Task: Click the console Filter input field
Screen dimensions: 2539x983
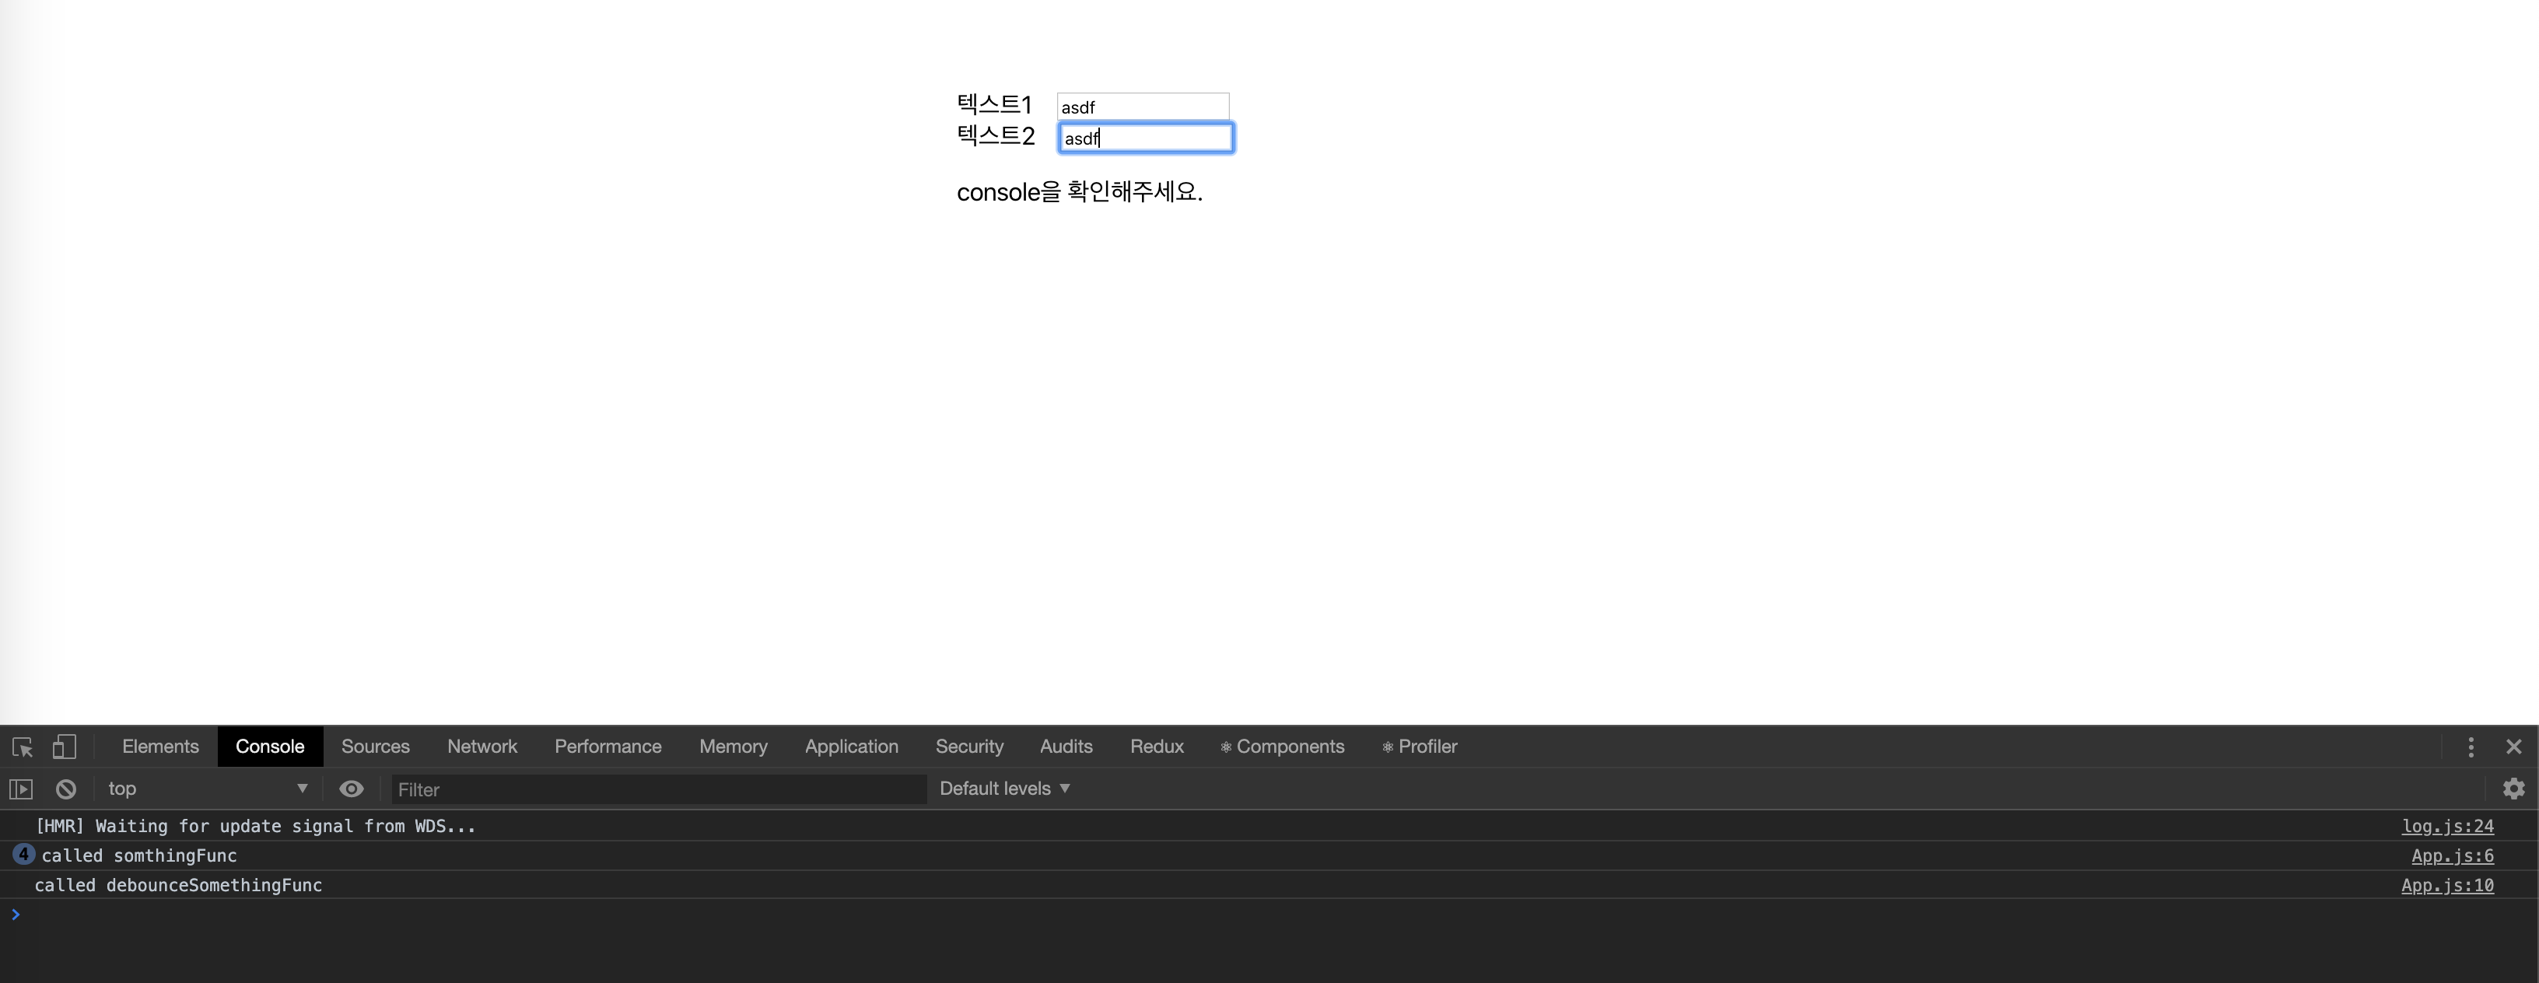Action: 658,790
